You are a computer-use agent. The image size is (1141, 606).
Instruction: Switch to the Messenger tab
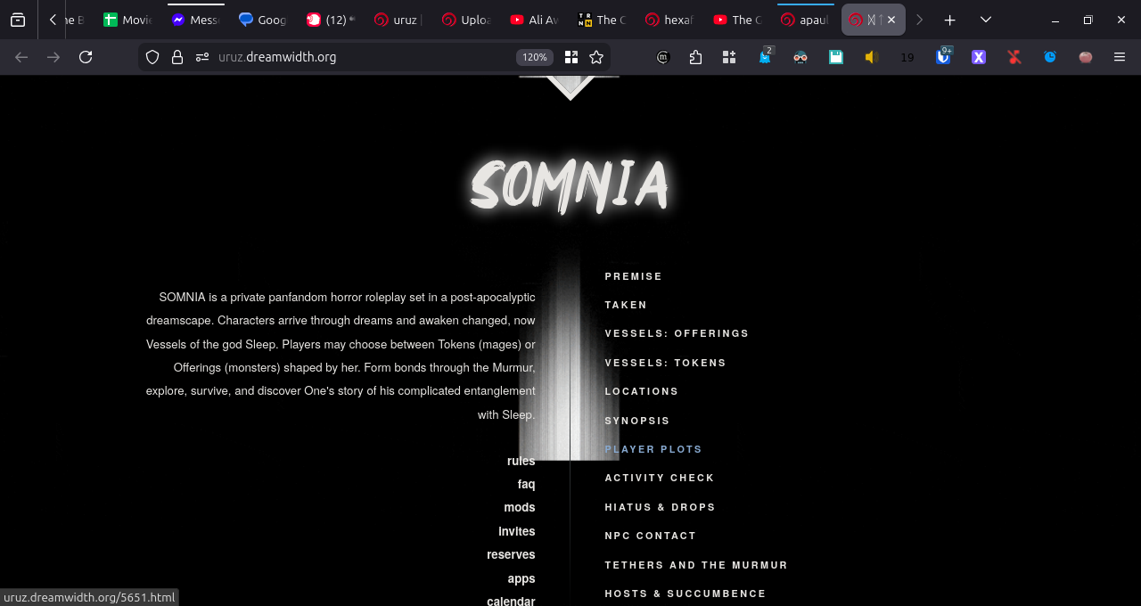pyautogui.click(x=195, y=20)
